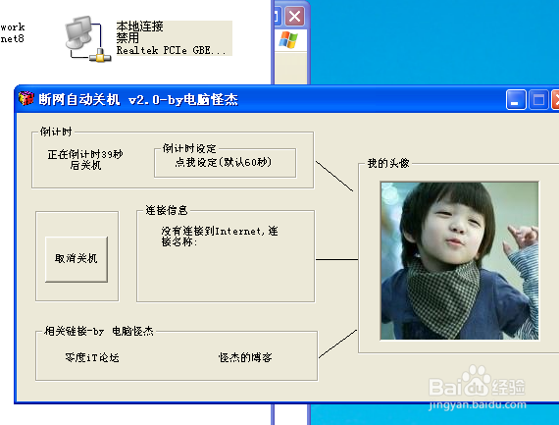Click the 倒计时设定 group label
559x425 pixels.
point(189,148)
